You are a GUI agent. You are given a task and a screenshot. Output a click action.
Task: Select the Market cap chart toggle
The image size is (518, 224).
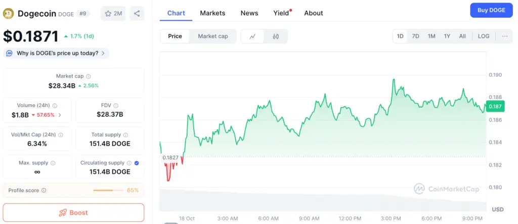(212, 36)
